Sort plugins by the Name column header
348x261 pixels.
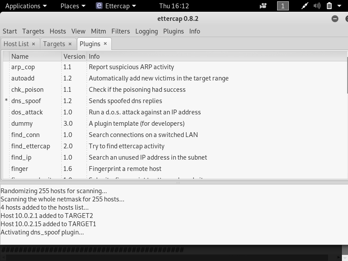[36, 57]
